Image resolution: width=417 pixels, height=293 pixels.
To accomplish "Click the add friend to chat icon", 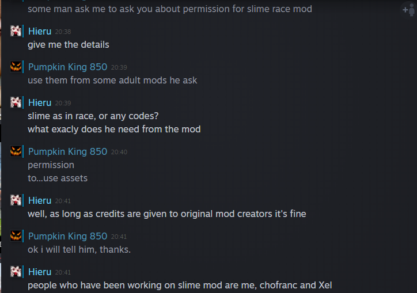I will coord(409,10).
